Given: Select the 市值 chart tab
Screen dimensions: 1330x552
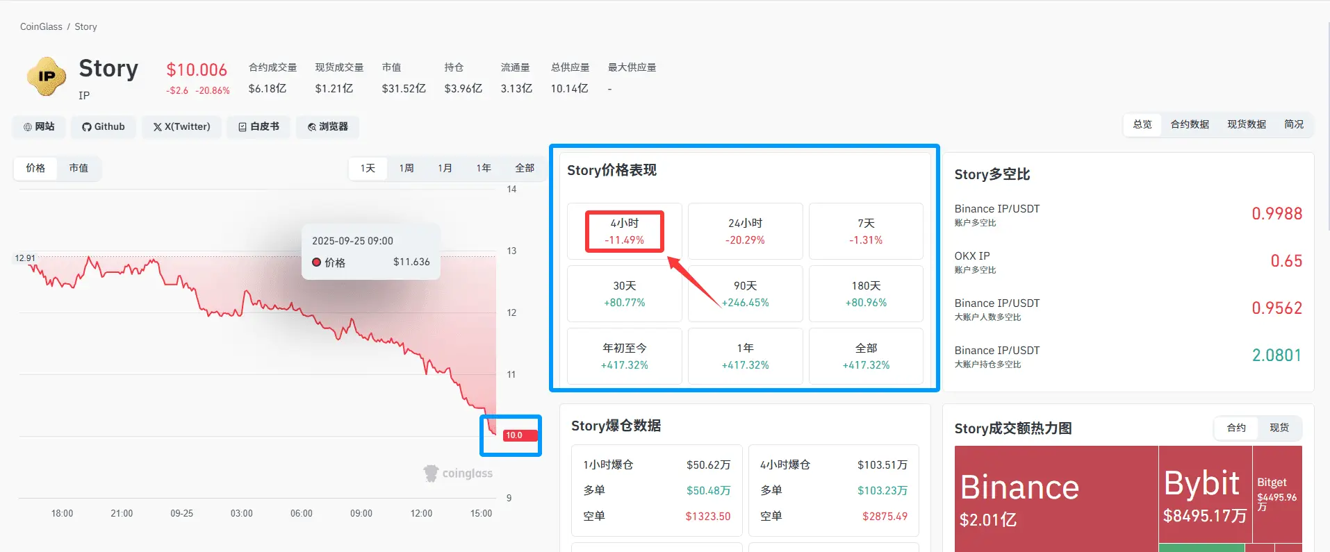Looking at the screenshot, I should 79,168.
